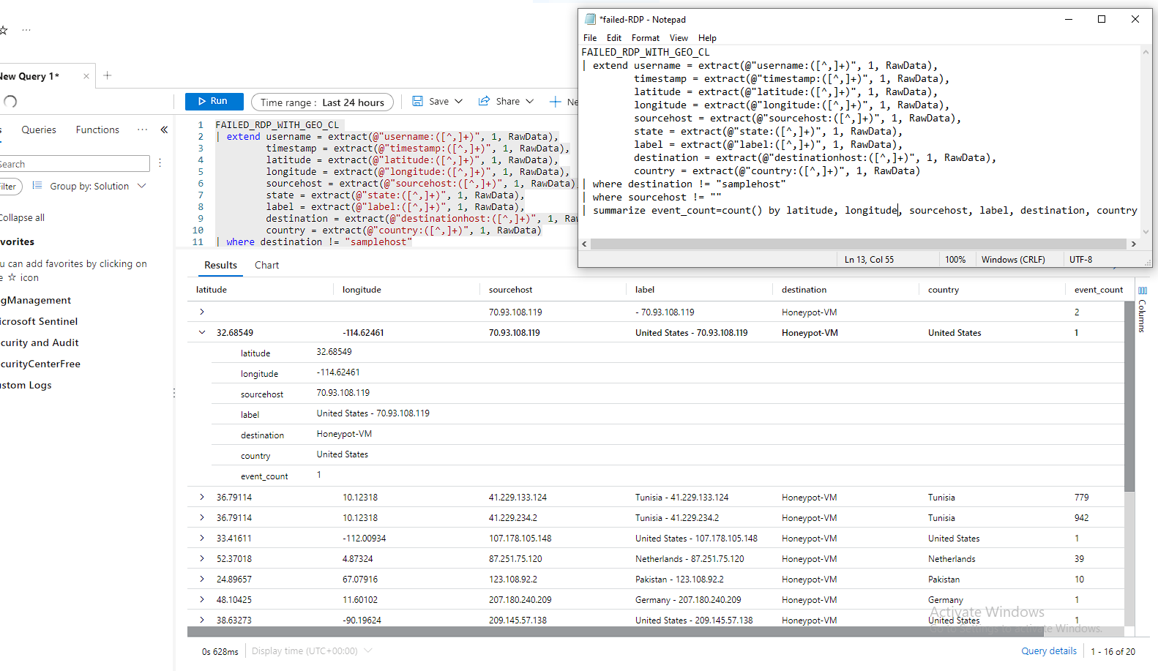Collapse the side pane with double chevron
The image size is (1158, 671).
click(164, 130)
